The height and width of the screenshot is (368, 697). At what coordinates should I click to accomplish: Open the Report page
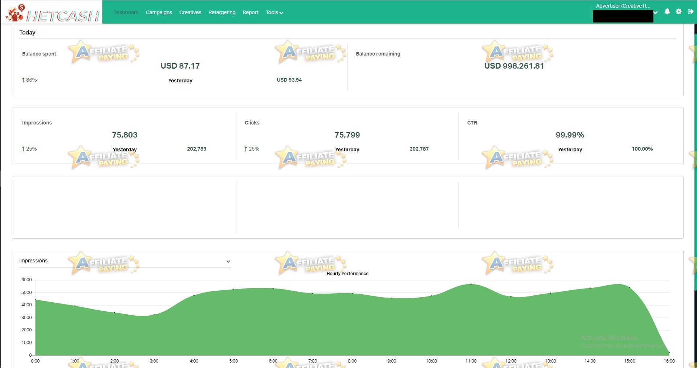(x=250, y=12)
